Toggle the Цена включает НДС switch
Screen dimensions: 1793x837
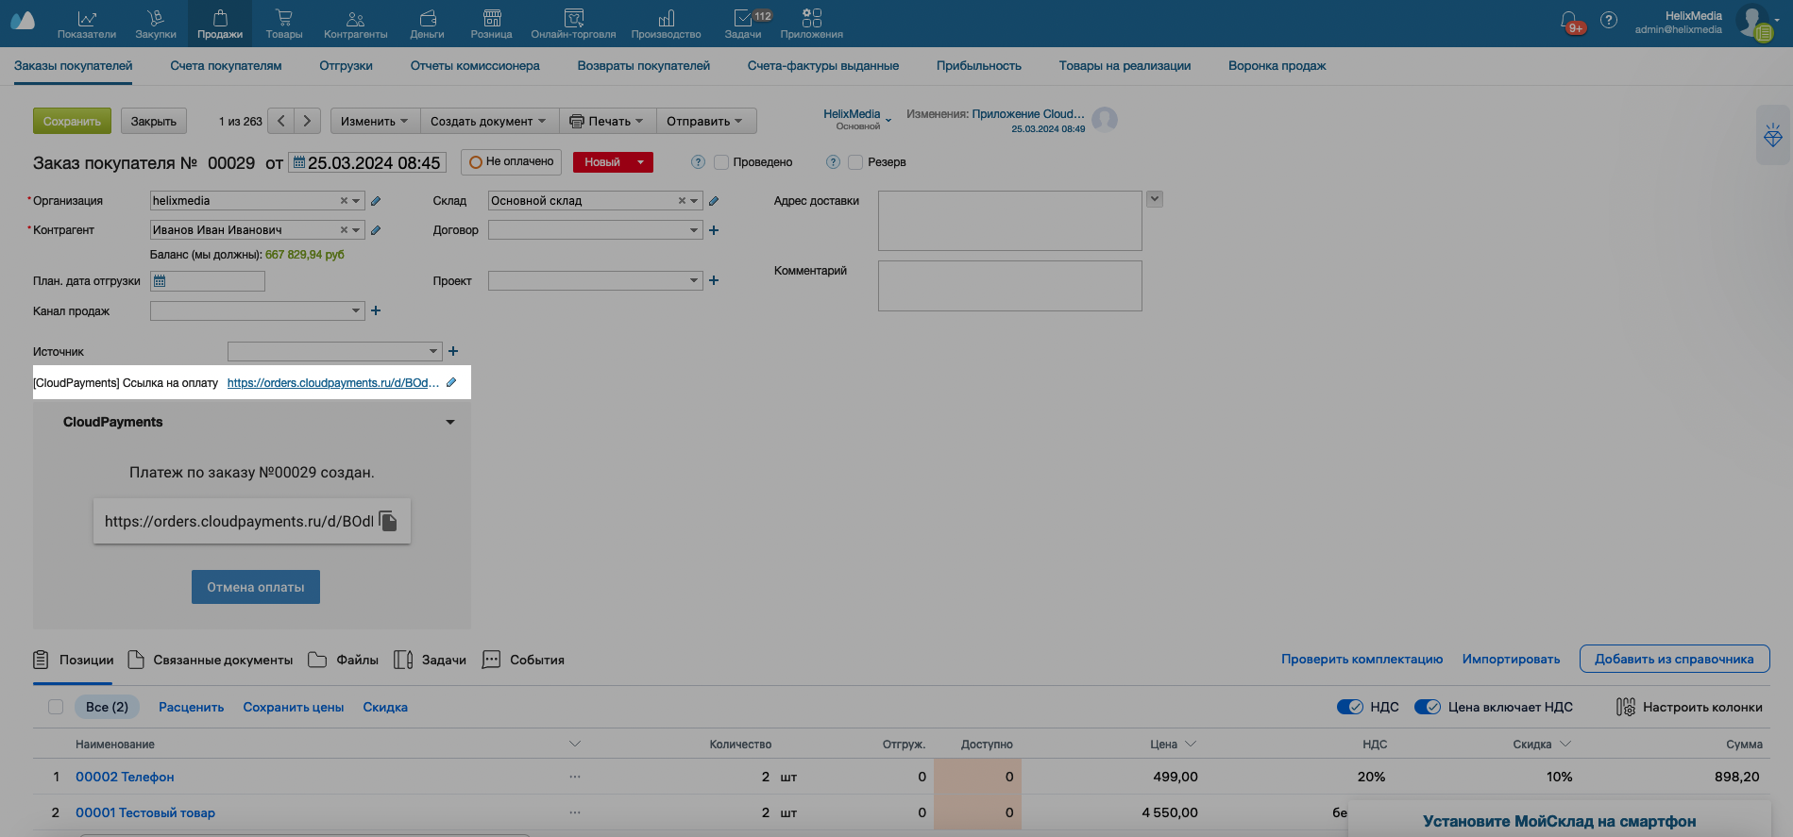[x=1428, y=707]
